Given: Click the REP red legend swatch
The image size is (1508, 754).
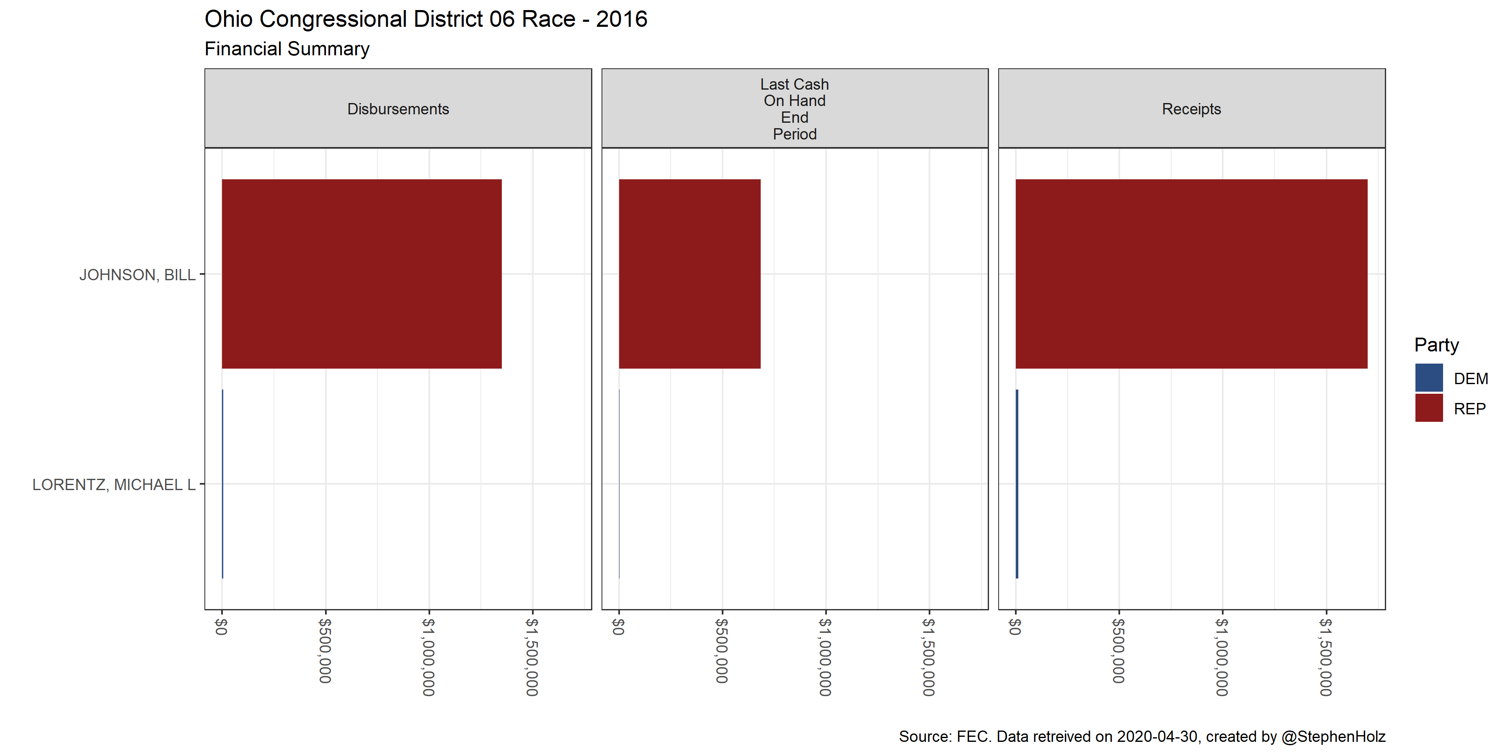Looking at the screenshot, I should (1428, 408).
